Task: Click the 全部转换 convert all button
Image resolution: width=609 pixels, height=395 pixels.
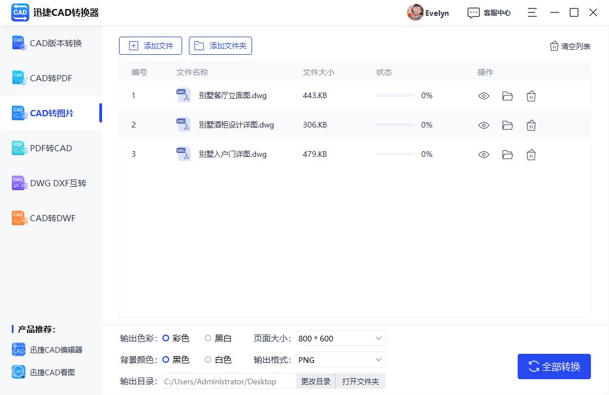Action: point(554,366)
